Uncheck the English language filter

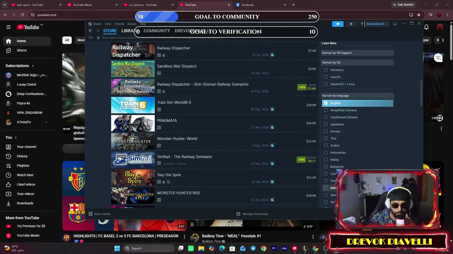326,103
